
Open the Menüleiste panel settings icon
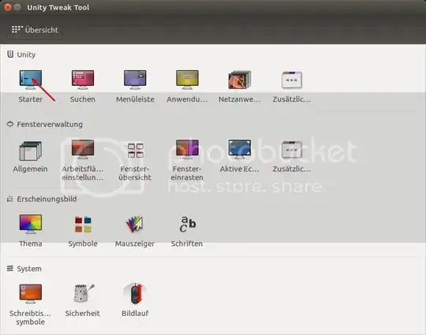[135, 80]
